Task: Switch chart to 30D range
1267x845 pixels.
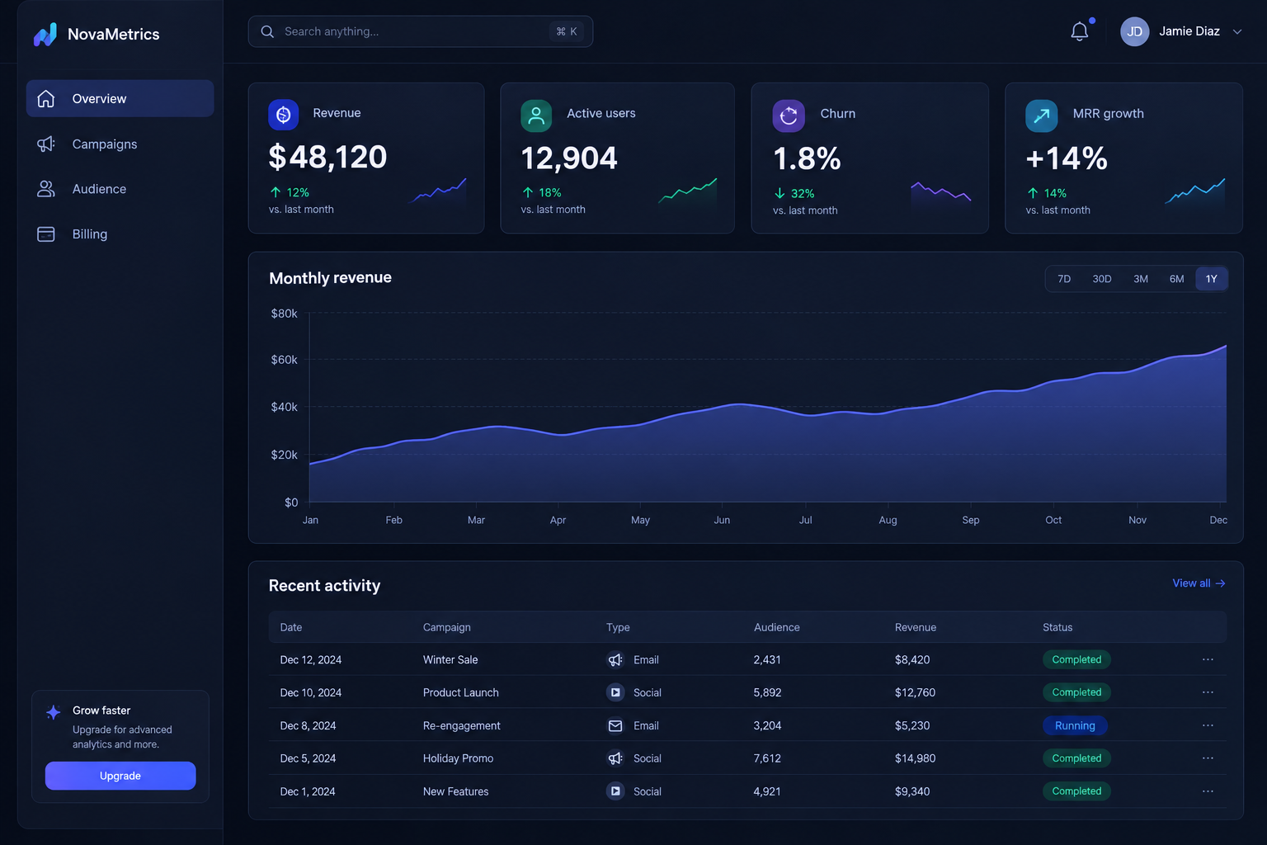Action: [x=1102, y=279]
